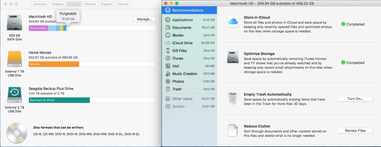381x147 pixels.
Task: Click the System gear icon in sidebar
Action: tap(167, 106)
